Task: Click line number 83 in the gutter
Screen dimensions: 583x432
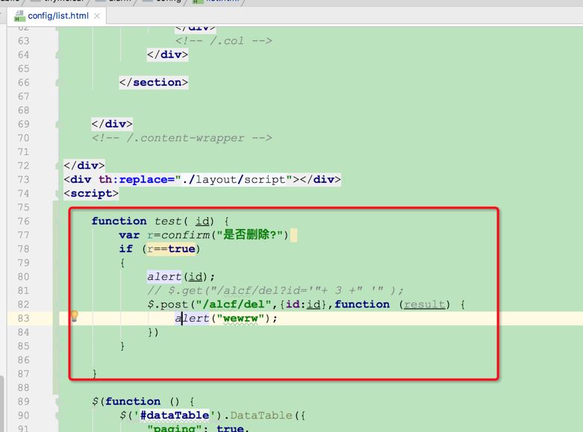Action: [x=23, y=319]
